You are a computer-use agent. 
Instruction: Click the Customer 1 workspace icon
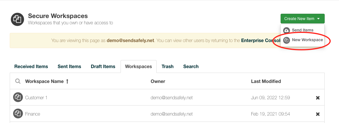point(18,98)
